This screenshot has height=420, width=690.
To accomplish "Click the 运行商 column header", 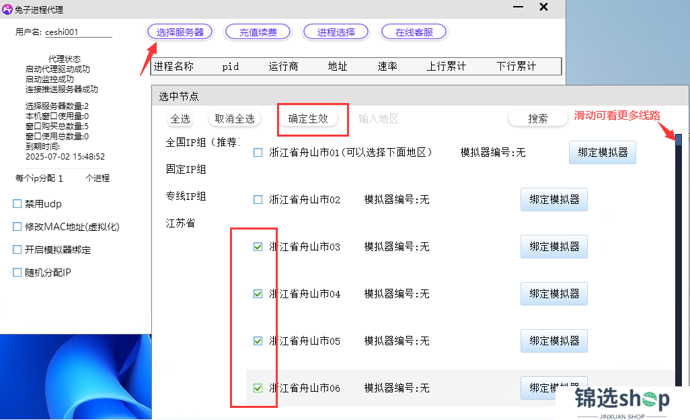I will pos(283,67).
